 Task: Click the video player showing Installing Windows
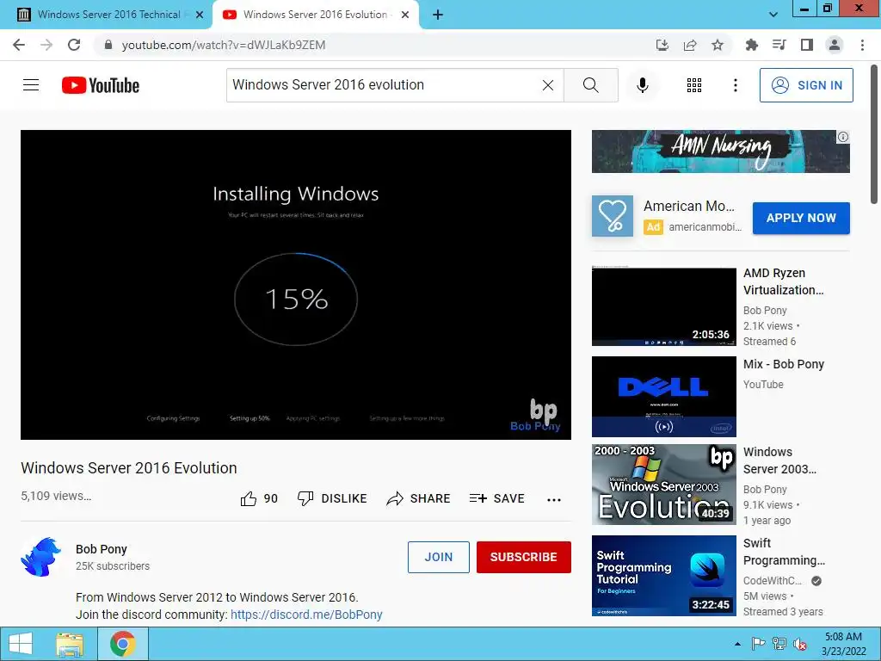[x=296, y=285]
